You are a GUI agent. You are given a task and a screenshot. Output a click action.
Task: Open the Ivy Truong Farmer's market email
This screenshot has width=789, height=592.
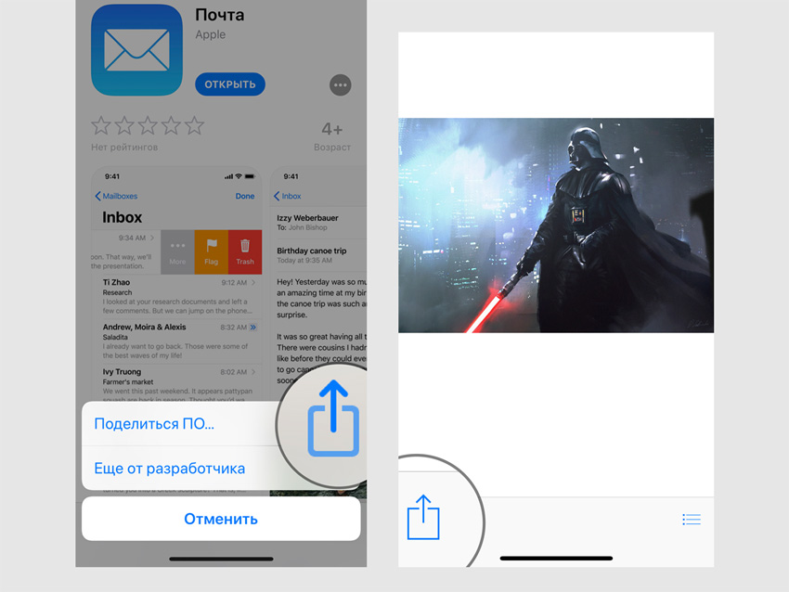click(176, 383)
